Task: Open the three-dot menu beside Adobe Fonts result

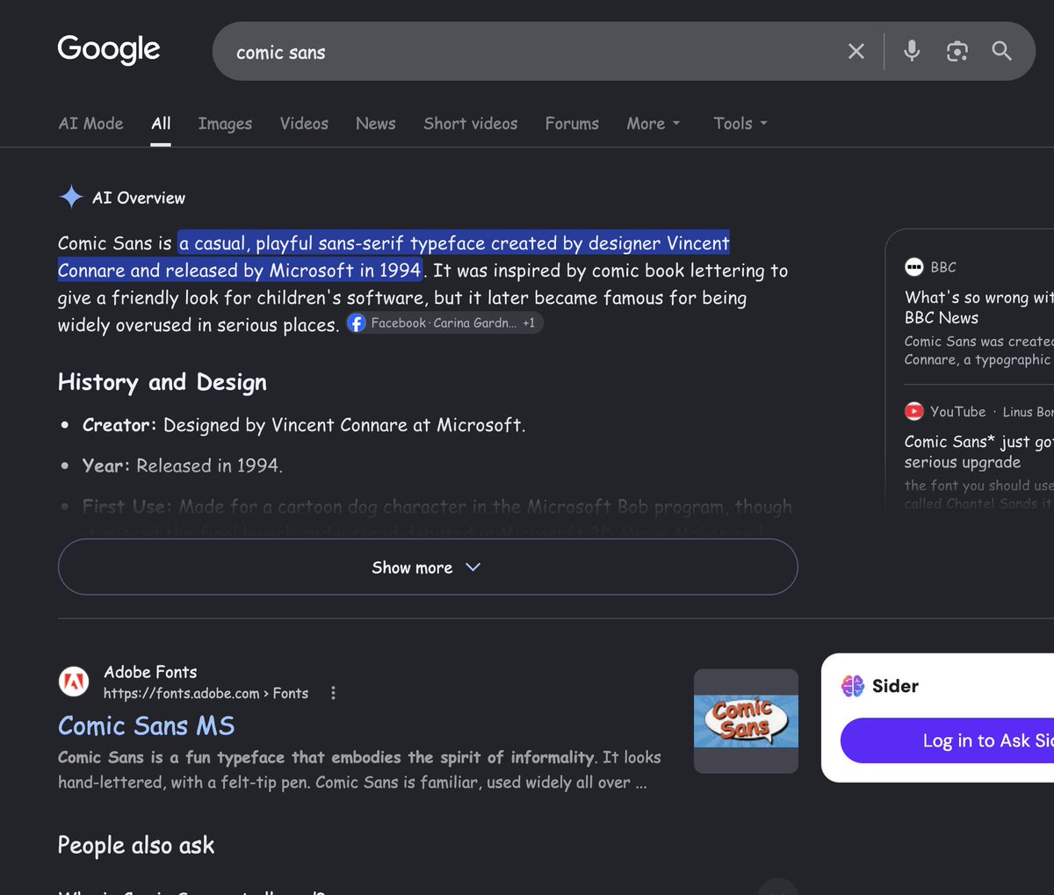Action: tap(333, 693)
